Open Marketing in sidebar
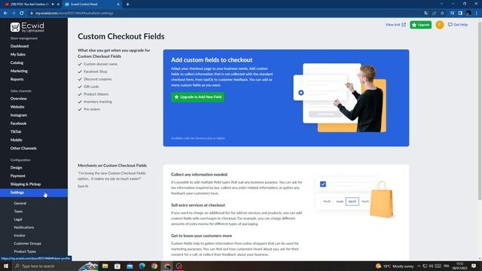 pyautogui.click(x=19, y=71)
